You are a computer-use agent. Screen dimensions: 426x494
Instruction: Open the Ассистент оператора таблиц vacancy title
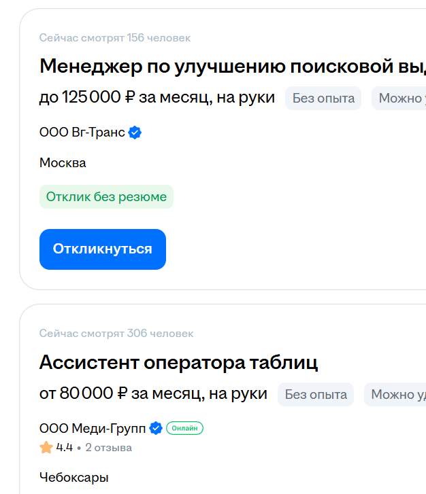(178, 362)
